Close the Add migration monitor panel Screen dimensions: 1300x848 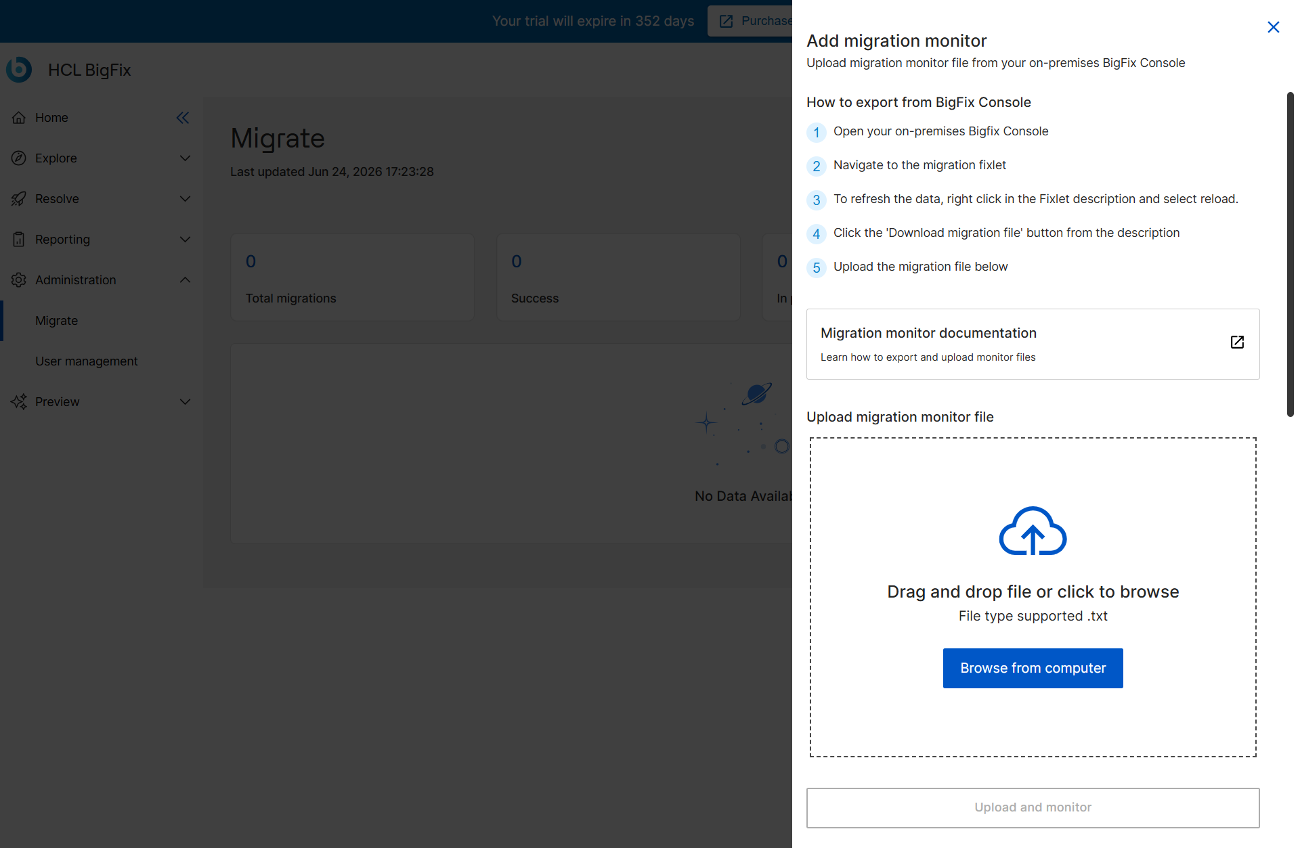[x=1273, y=27]
